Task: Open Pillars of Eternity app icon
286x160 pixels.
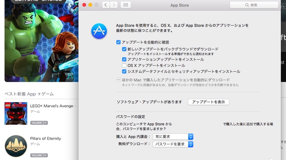Action: click(16, 146)
